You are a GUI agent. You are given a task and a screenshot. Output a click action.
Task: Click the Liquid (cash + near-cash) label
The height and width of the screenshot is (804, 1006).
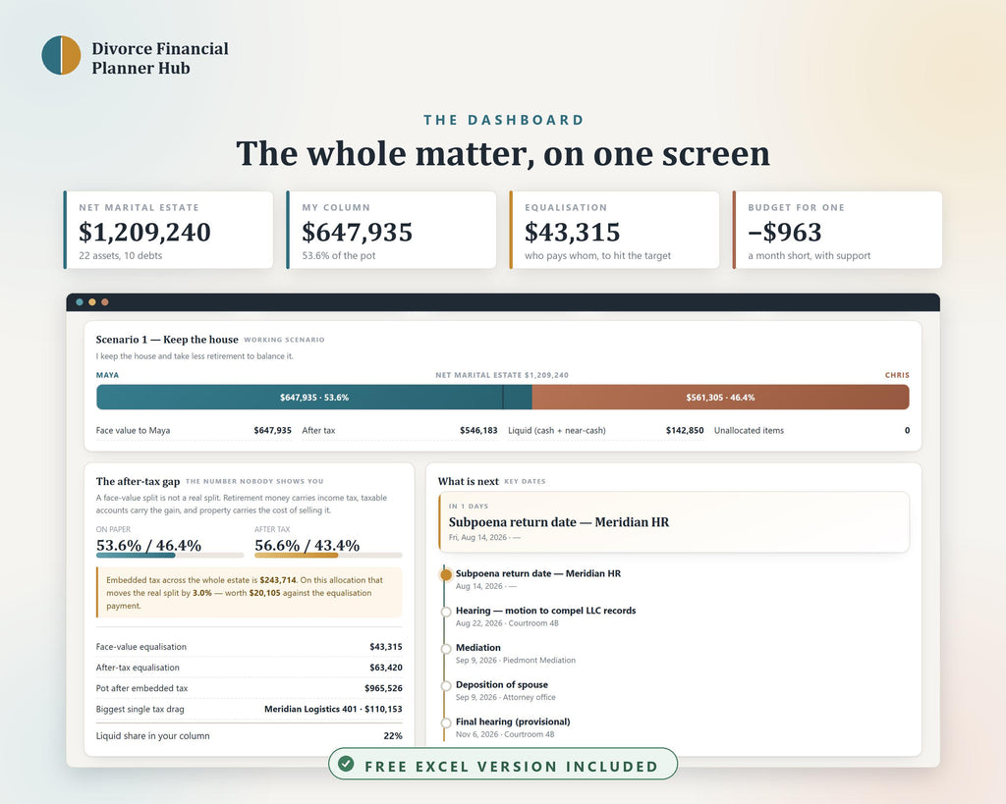tap(557, 430)
